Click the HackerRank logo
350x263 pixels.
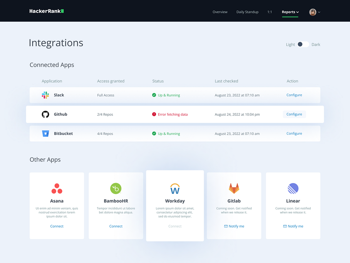coord(46,11)
